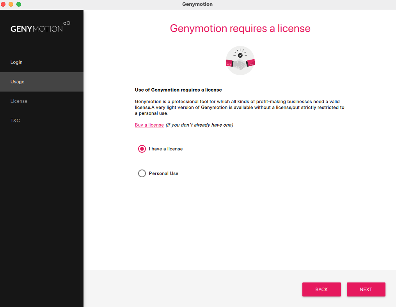Screen dimensions: 396x307
Task: Open the "Buy a license" link
Action: (x=149, y=125)
